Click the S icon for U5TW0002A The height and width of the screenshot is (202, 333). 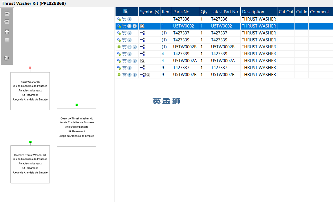pyautogui.click(x=129, y=61)
